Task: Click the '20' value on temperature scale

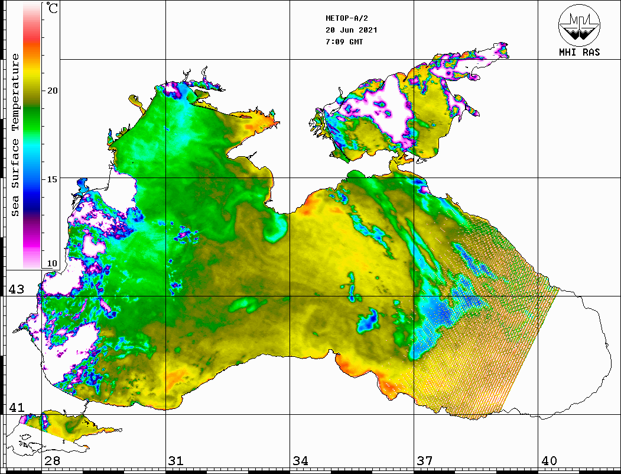Action: click(x=52, y=91)
